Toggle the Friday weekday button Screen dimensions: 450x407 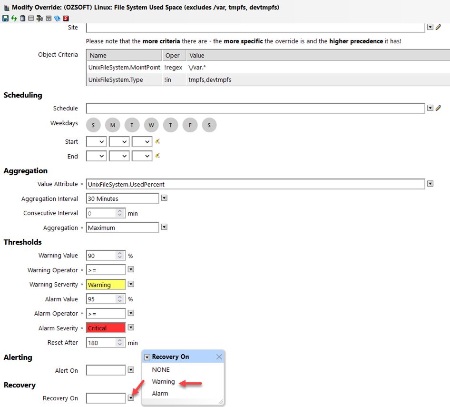coord(190,125)
